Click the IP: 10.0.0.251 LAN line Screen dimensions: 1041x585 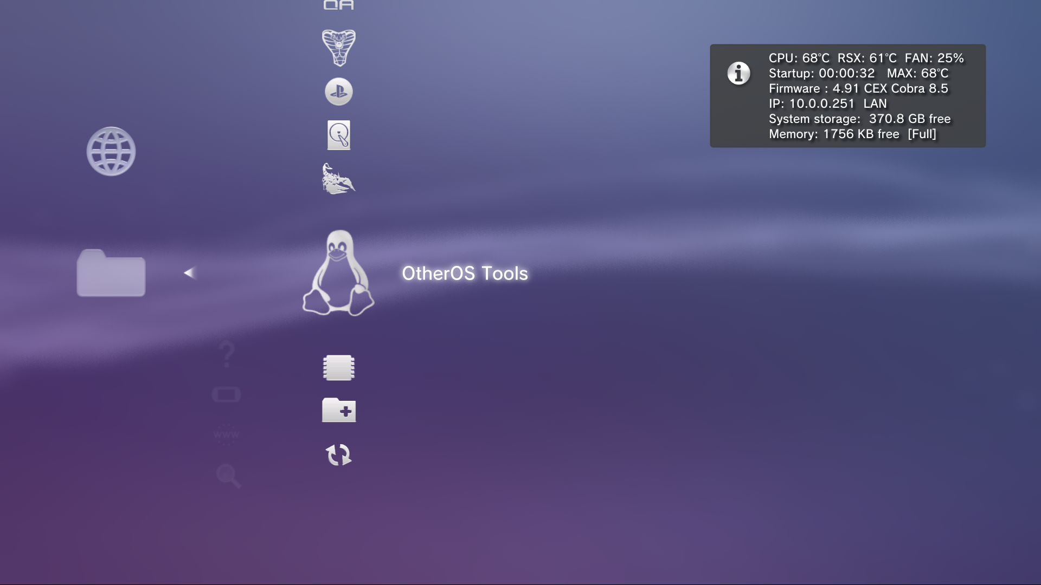[828, 103]
